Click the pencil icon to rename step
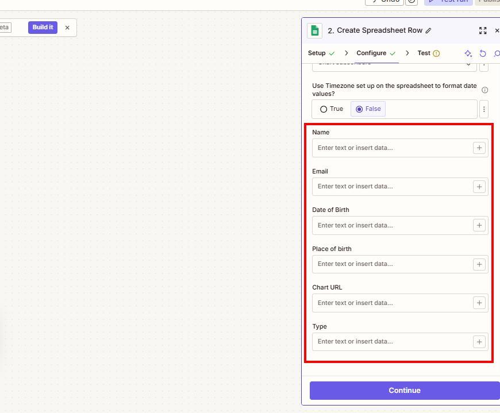500x413 pixels. (x=429, y=30)
